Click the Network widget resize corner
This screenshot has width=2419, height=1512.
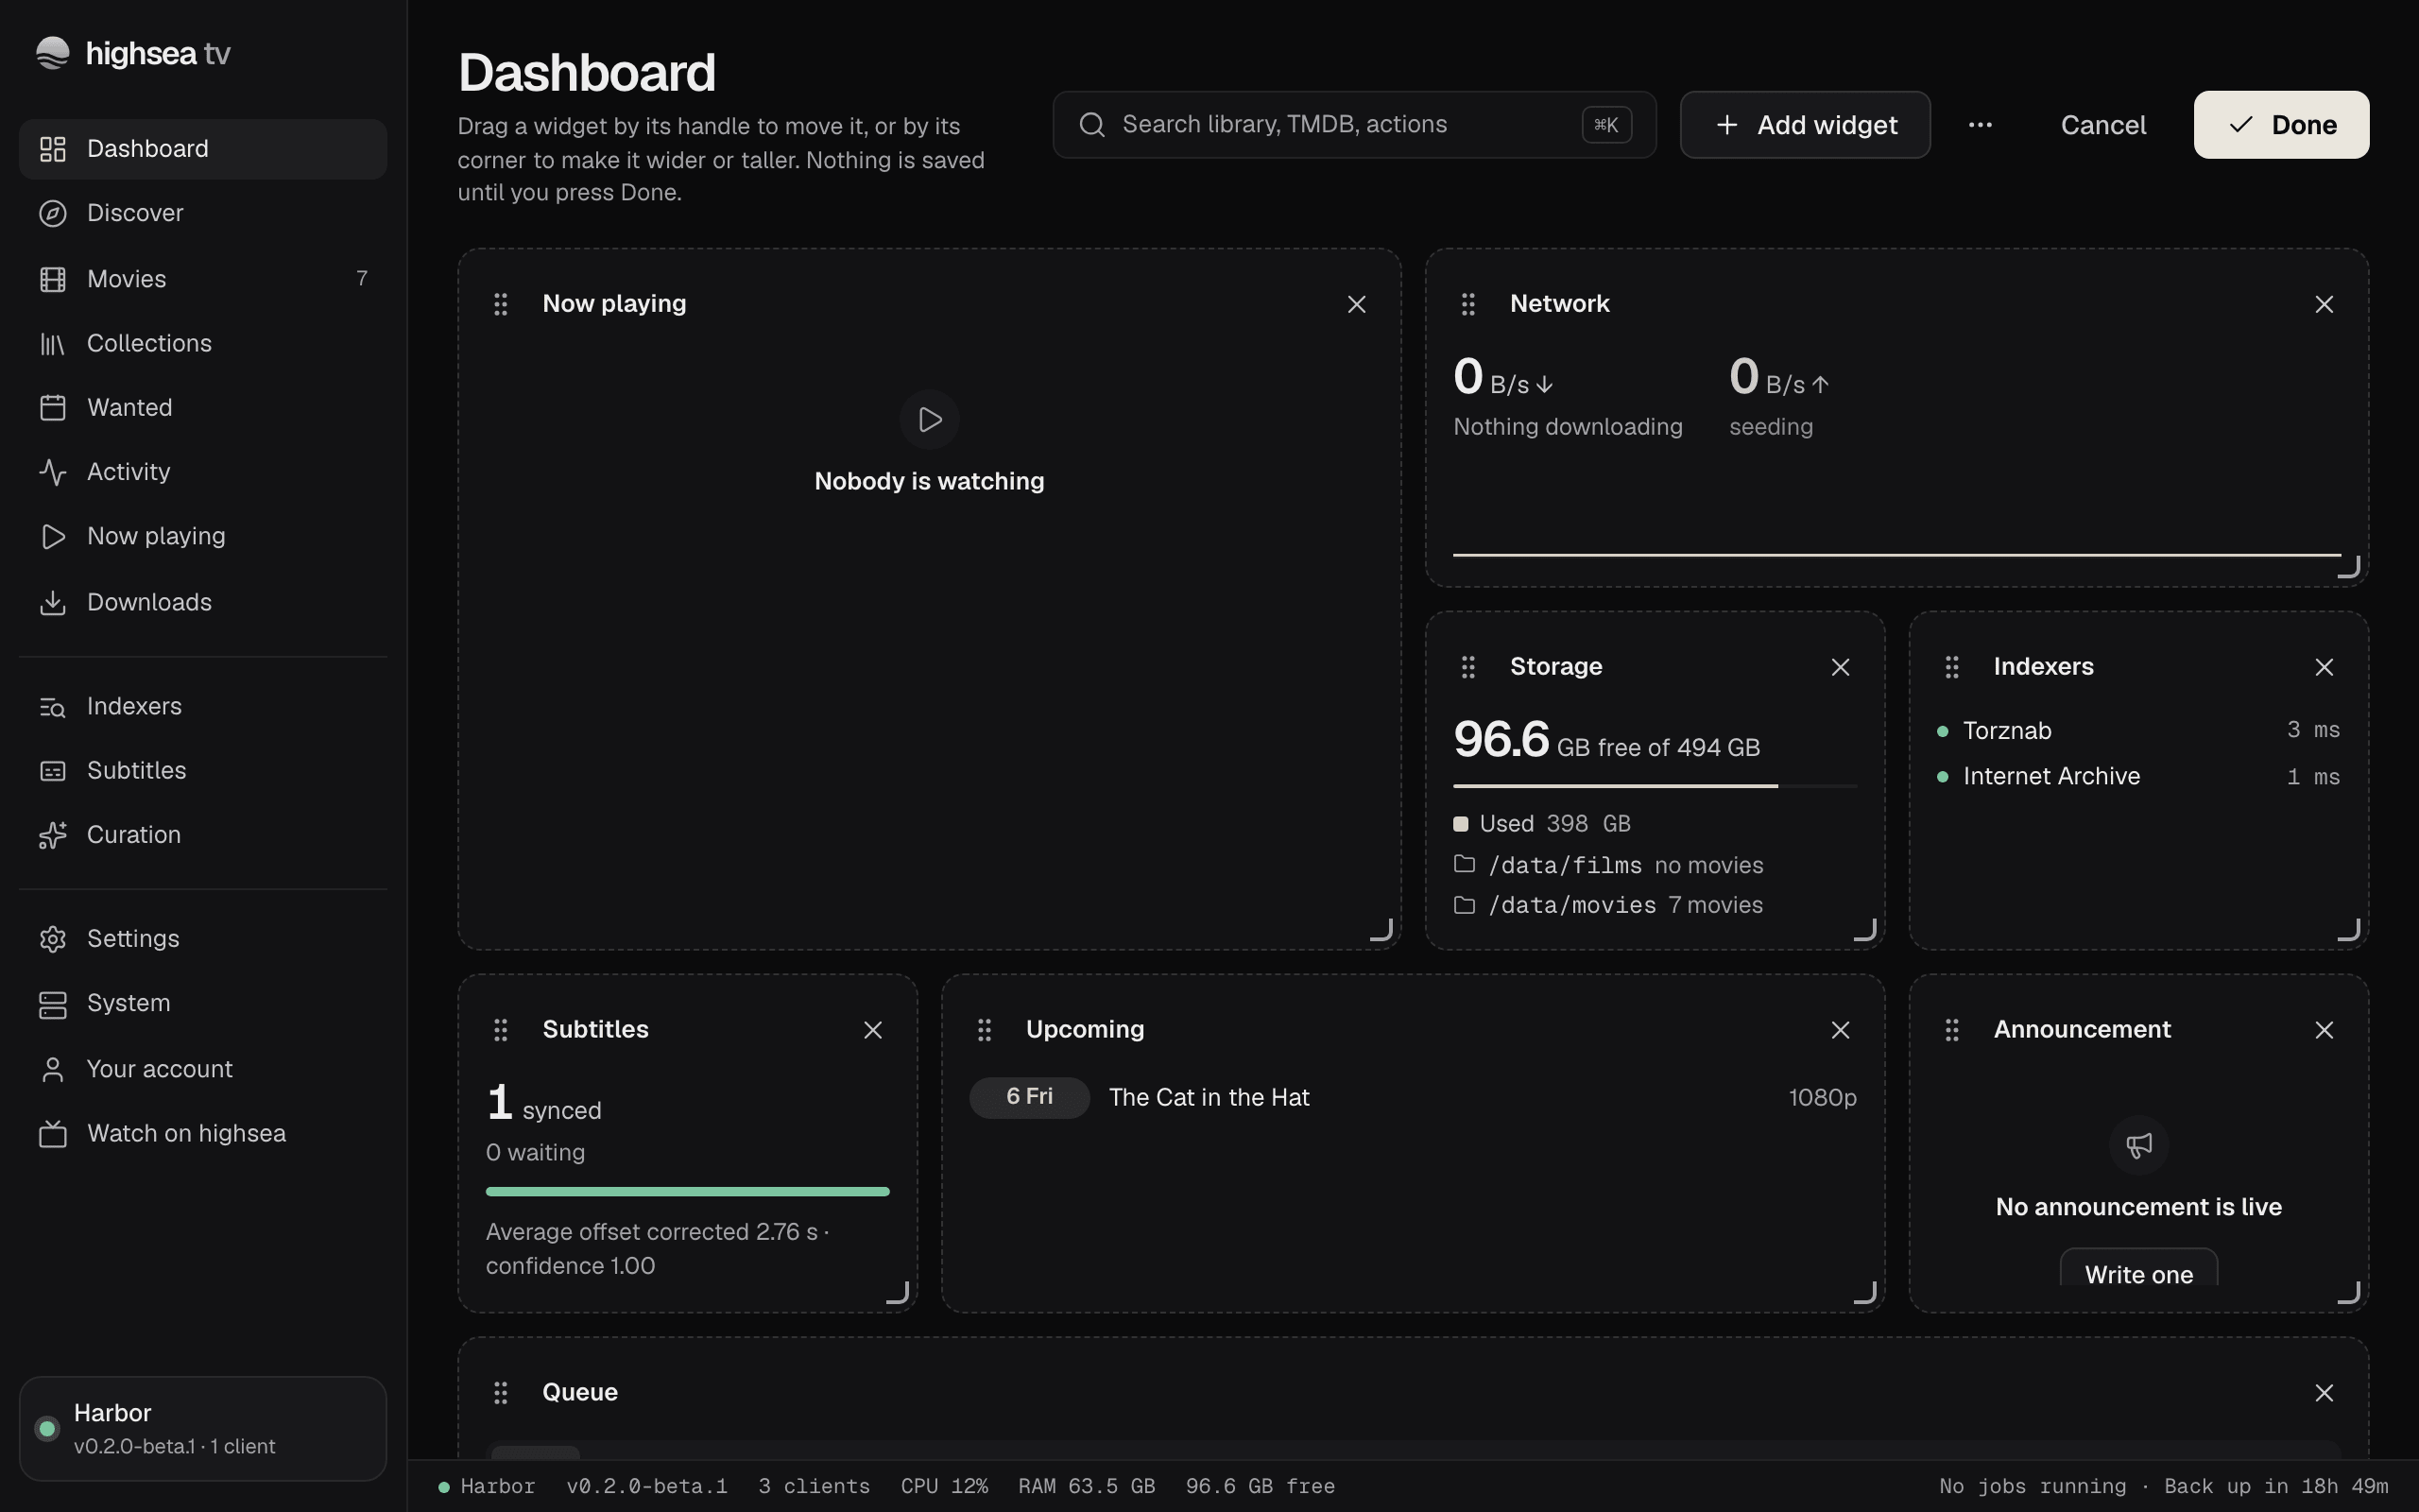2349,567
